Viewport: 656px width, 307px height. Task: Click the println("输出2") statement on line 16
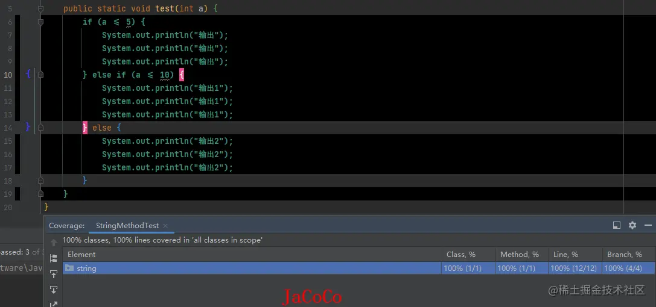(x=167, y=154)
